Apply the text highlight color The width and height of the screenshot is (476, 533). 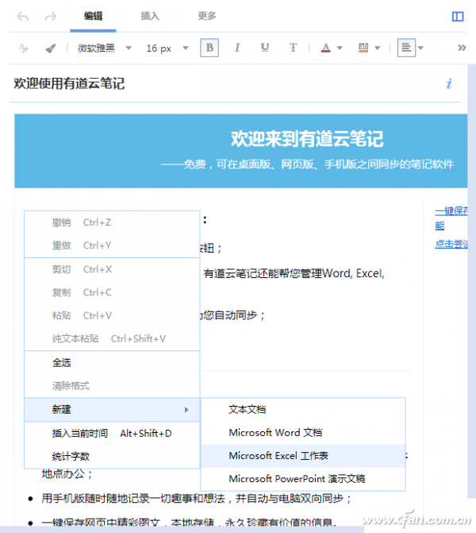[363, 48]
